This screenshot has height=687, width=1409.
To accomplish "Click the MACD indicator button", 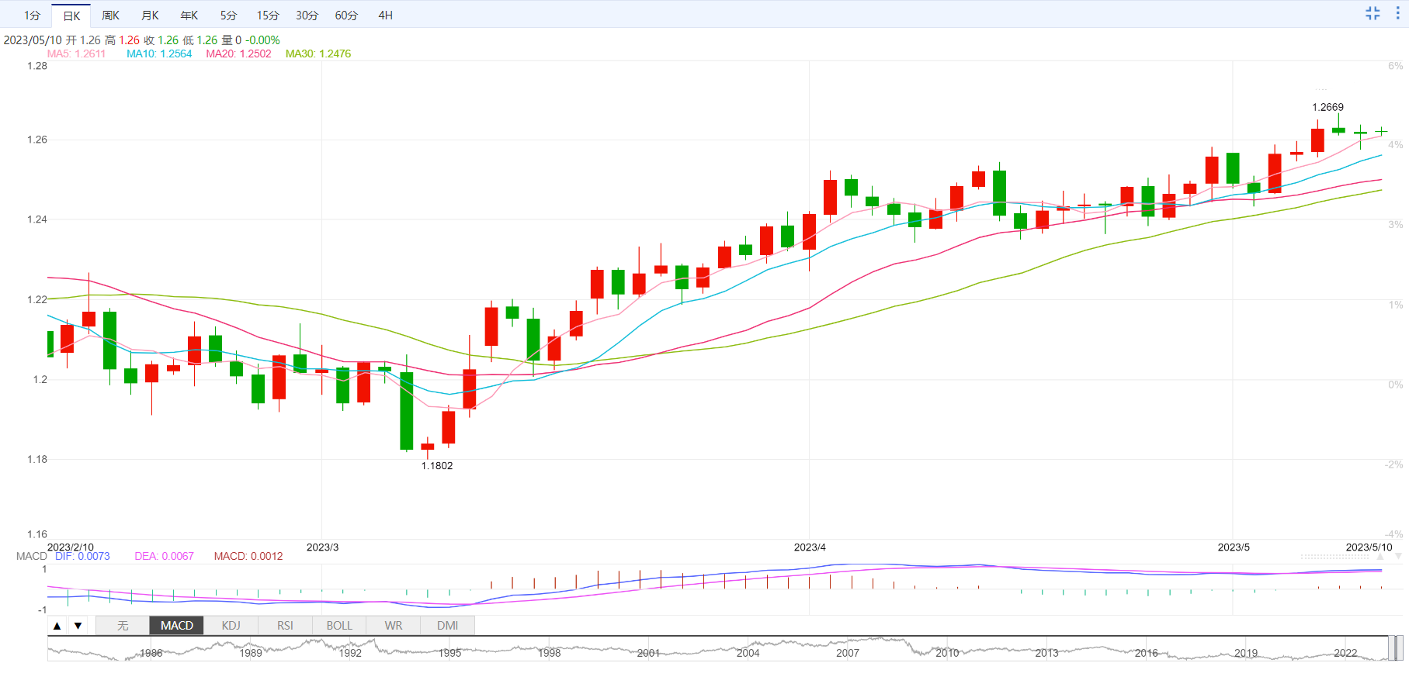I will click(177, 626).
